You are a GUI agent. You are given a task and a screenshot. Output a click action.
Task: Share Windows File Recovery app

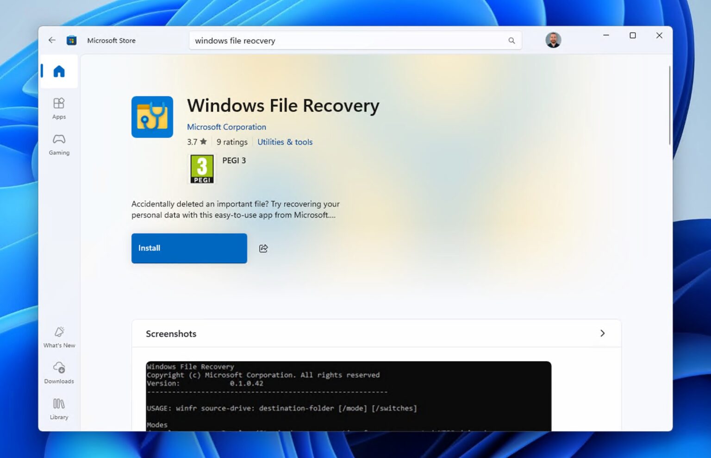click(263, 248)
